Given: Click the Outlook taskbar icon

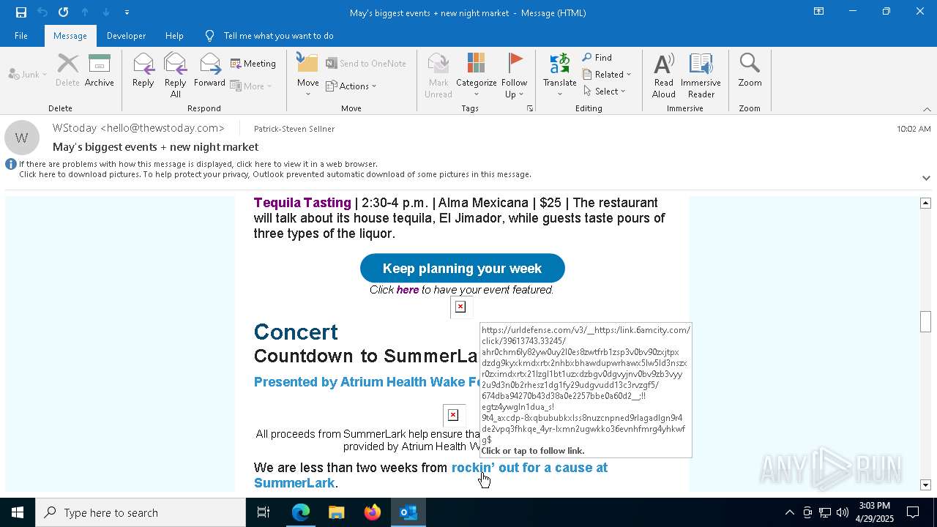Looking at the screenshot, I should [408, 512].
